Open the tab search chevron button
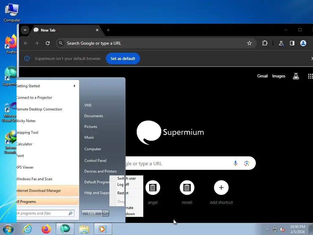The height and width of the screenshot is (235, 313). tap(25, 30)
